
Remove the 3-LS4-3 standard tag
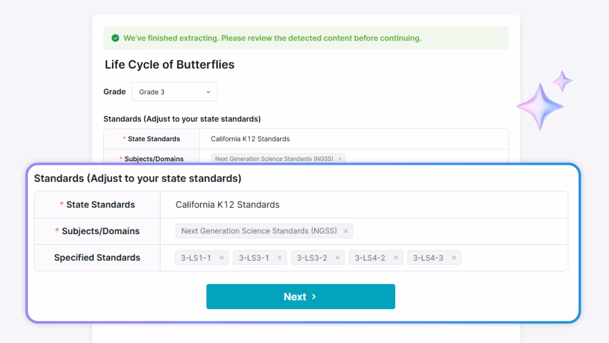click(454, 258)
